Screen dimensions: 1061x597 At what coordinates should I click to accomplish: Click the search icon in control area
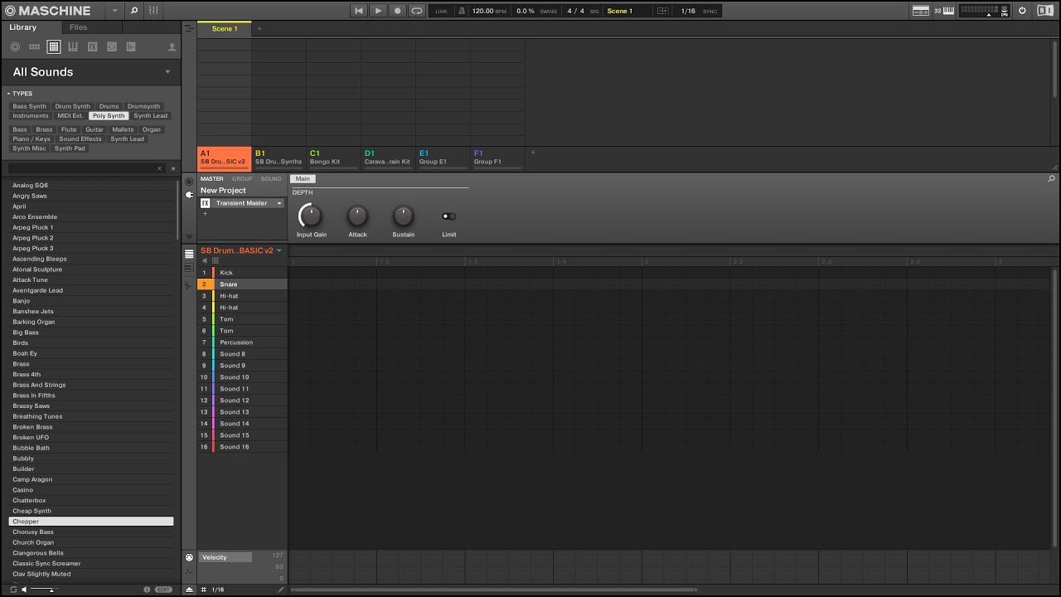pos(1052,179)
